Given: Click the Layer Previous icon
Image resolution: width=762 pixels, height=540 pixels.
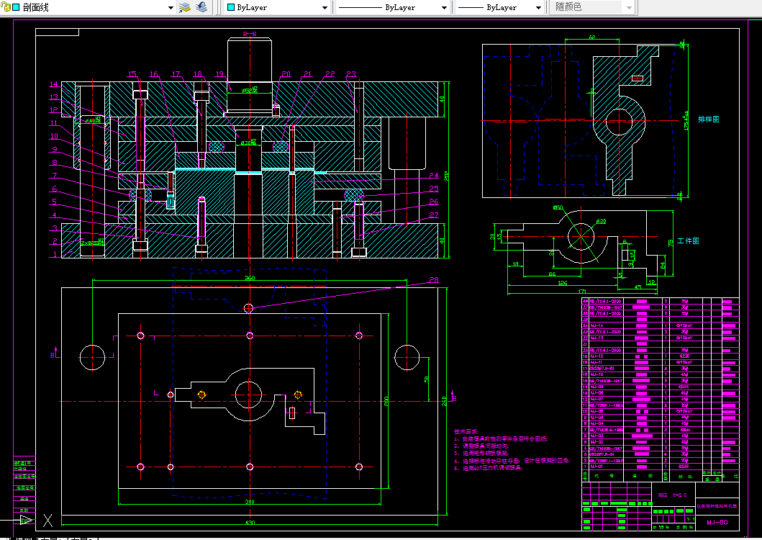Looking at the screenshot, I should (201, 7).
